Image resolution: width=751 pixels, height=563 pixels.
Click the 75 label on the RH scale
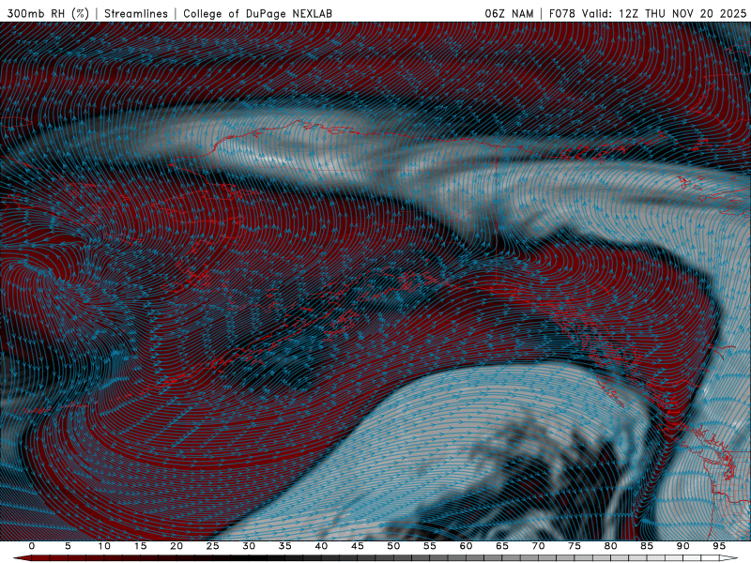(x=575, y=546)
